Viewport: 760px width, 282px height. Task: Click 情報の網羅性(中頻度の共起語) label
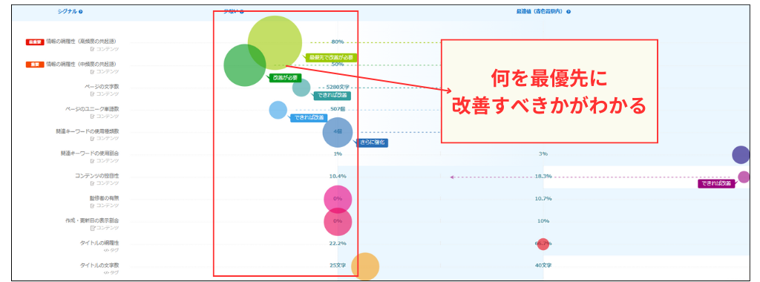81,64
